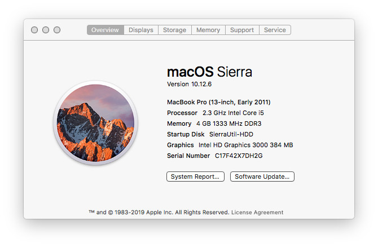Open System Report
This screenshot has height=247, width=378.
[x=195, y=177]
